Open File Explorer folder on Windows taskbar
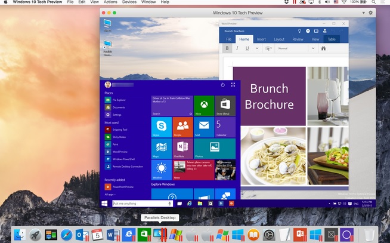This screenshot has width=390, height=243. tap(200, 204)
